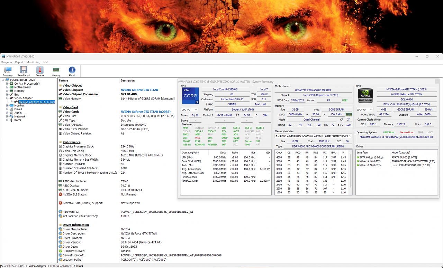This screenshot has height=268, width=443.
Task: Select NVIDIA GeForce GTX TITAN tree item
Action: point(37,102)
